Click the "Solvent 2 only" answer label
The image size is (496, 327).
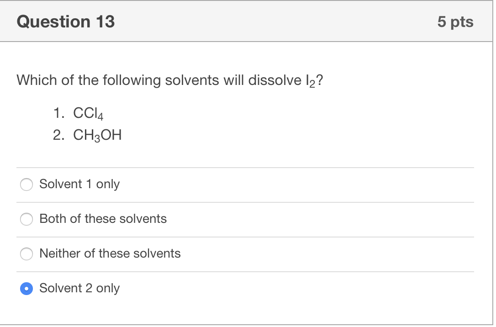tap(79, 288)
